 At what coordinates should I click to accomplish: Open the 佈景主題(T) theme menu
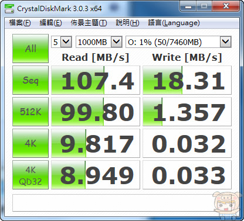pos(89,23)
